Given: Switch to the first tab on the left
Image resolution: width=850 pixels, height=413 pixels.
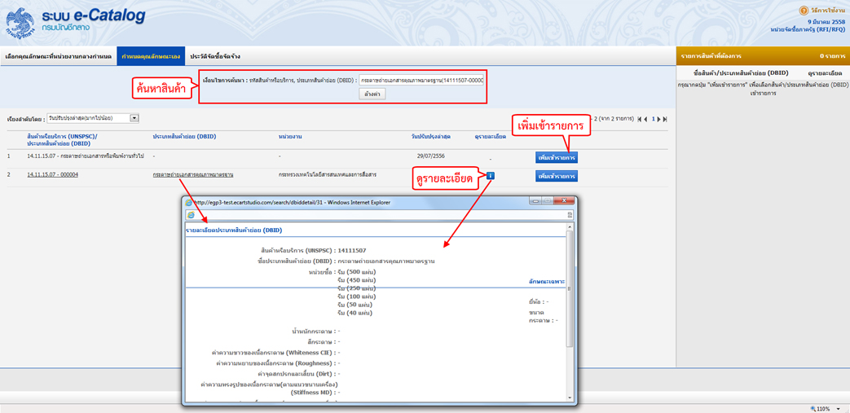Looking at the screenshot, I should coord(58,56).
